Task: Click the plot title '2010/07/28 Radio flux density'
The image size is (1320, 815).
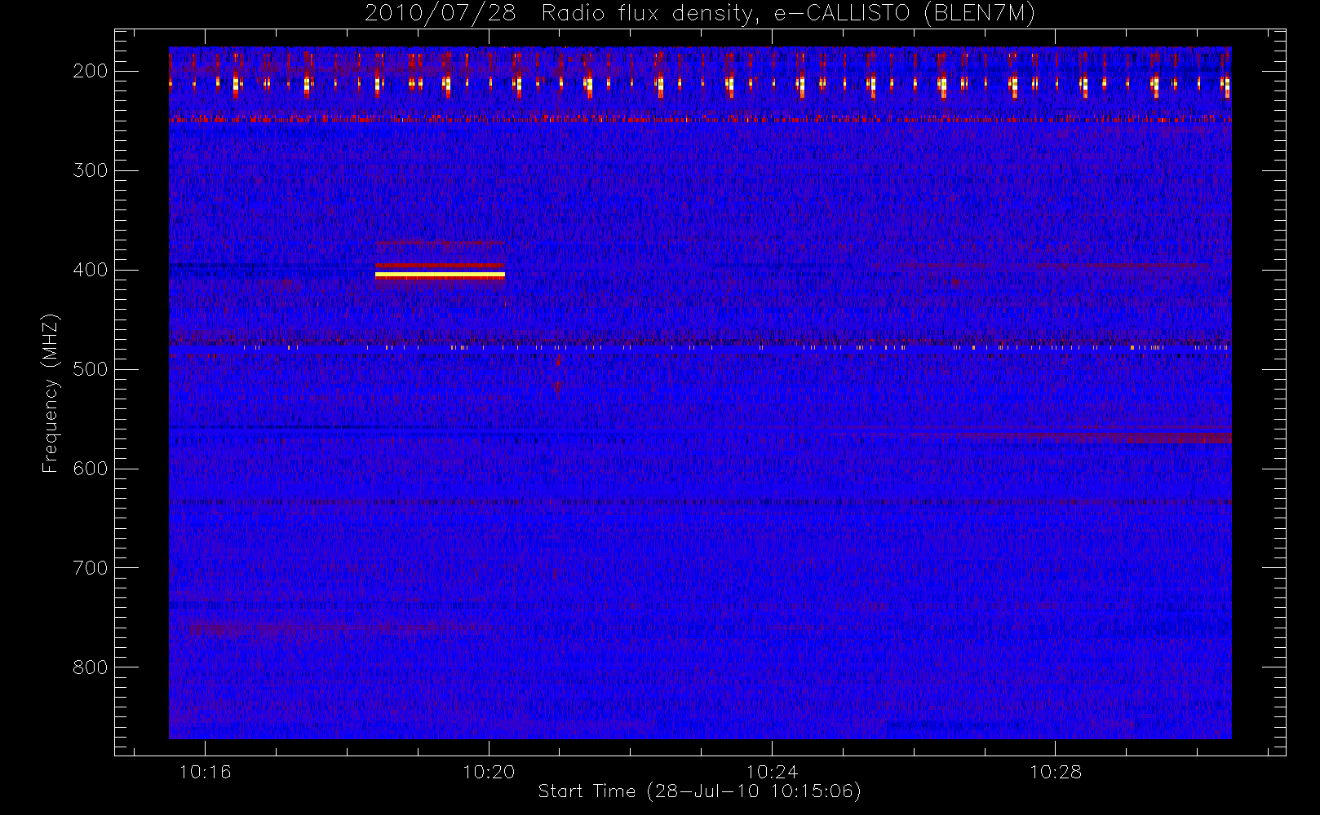Action: click(x=700, y=14)
